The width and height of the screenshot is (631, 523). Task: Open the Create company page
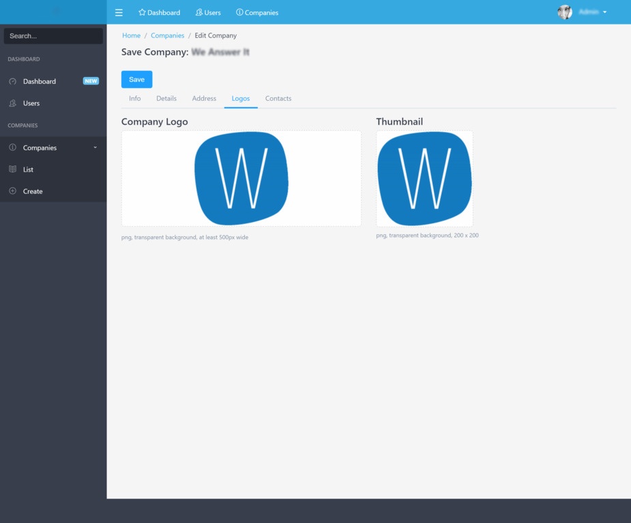click(x=53, y=191)
